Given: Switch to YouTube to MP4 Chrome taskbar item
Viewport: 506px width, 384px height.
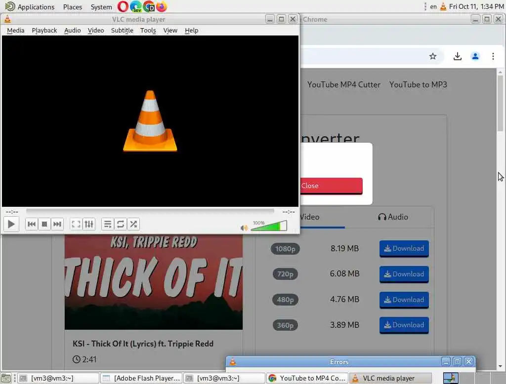Looking at the screenshot, I should pyautogui.click(x=307, y=378).
